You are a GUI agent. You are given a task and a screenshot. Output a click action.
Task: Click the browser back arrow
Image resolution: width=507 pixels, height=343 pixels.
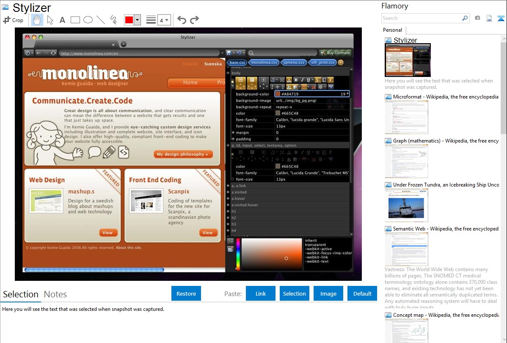[39, 53]
